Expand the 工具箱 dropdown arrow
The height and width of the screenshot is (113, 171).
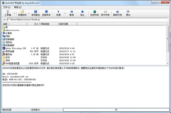click(14, 13)
